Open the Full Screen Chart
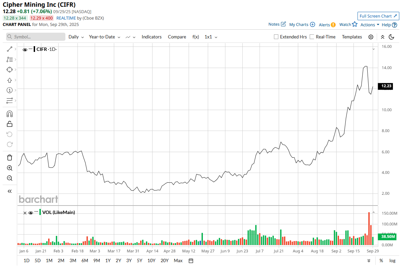Screen dimensions: 402x278 click(x=378, y=16)
